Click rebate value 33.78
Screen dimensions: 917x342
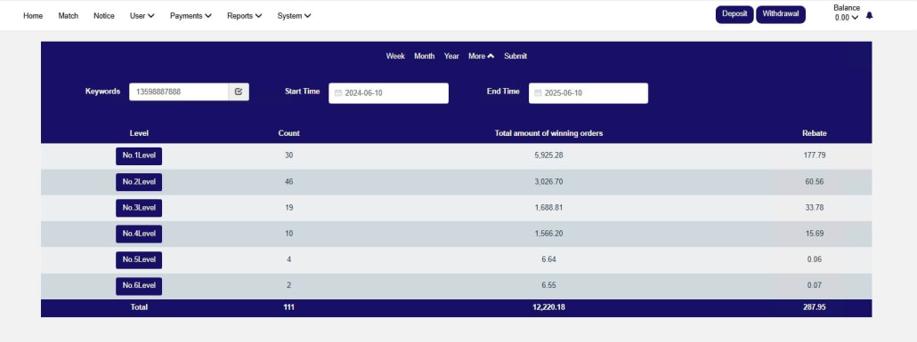815,207
